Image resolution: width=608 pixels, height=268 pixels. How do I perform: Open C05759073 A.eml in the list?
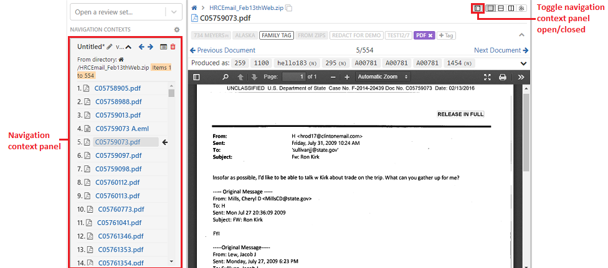coord(122,129)
